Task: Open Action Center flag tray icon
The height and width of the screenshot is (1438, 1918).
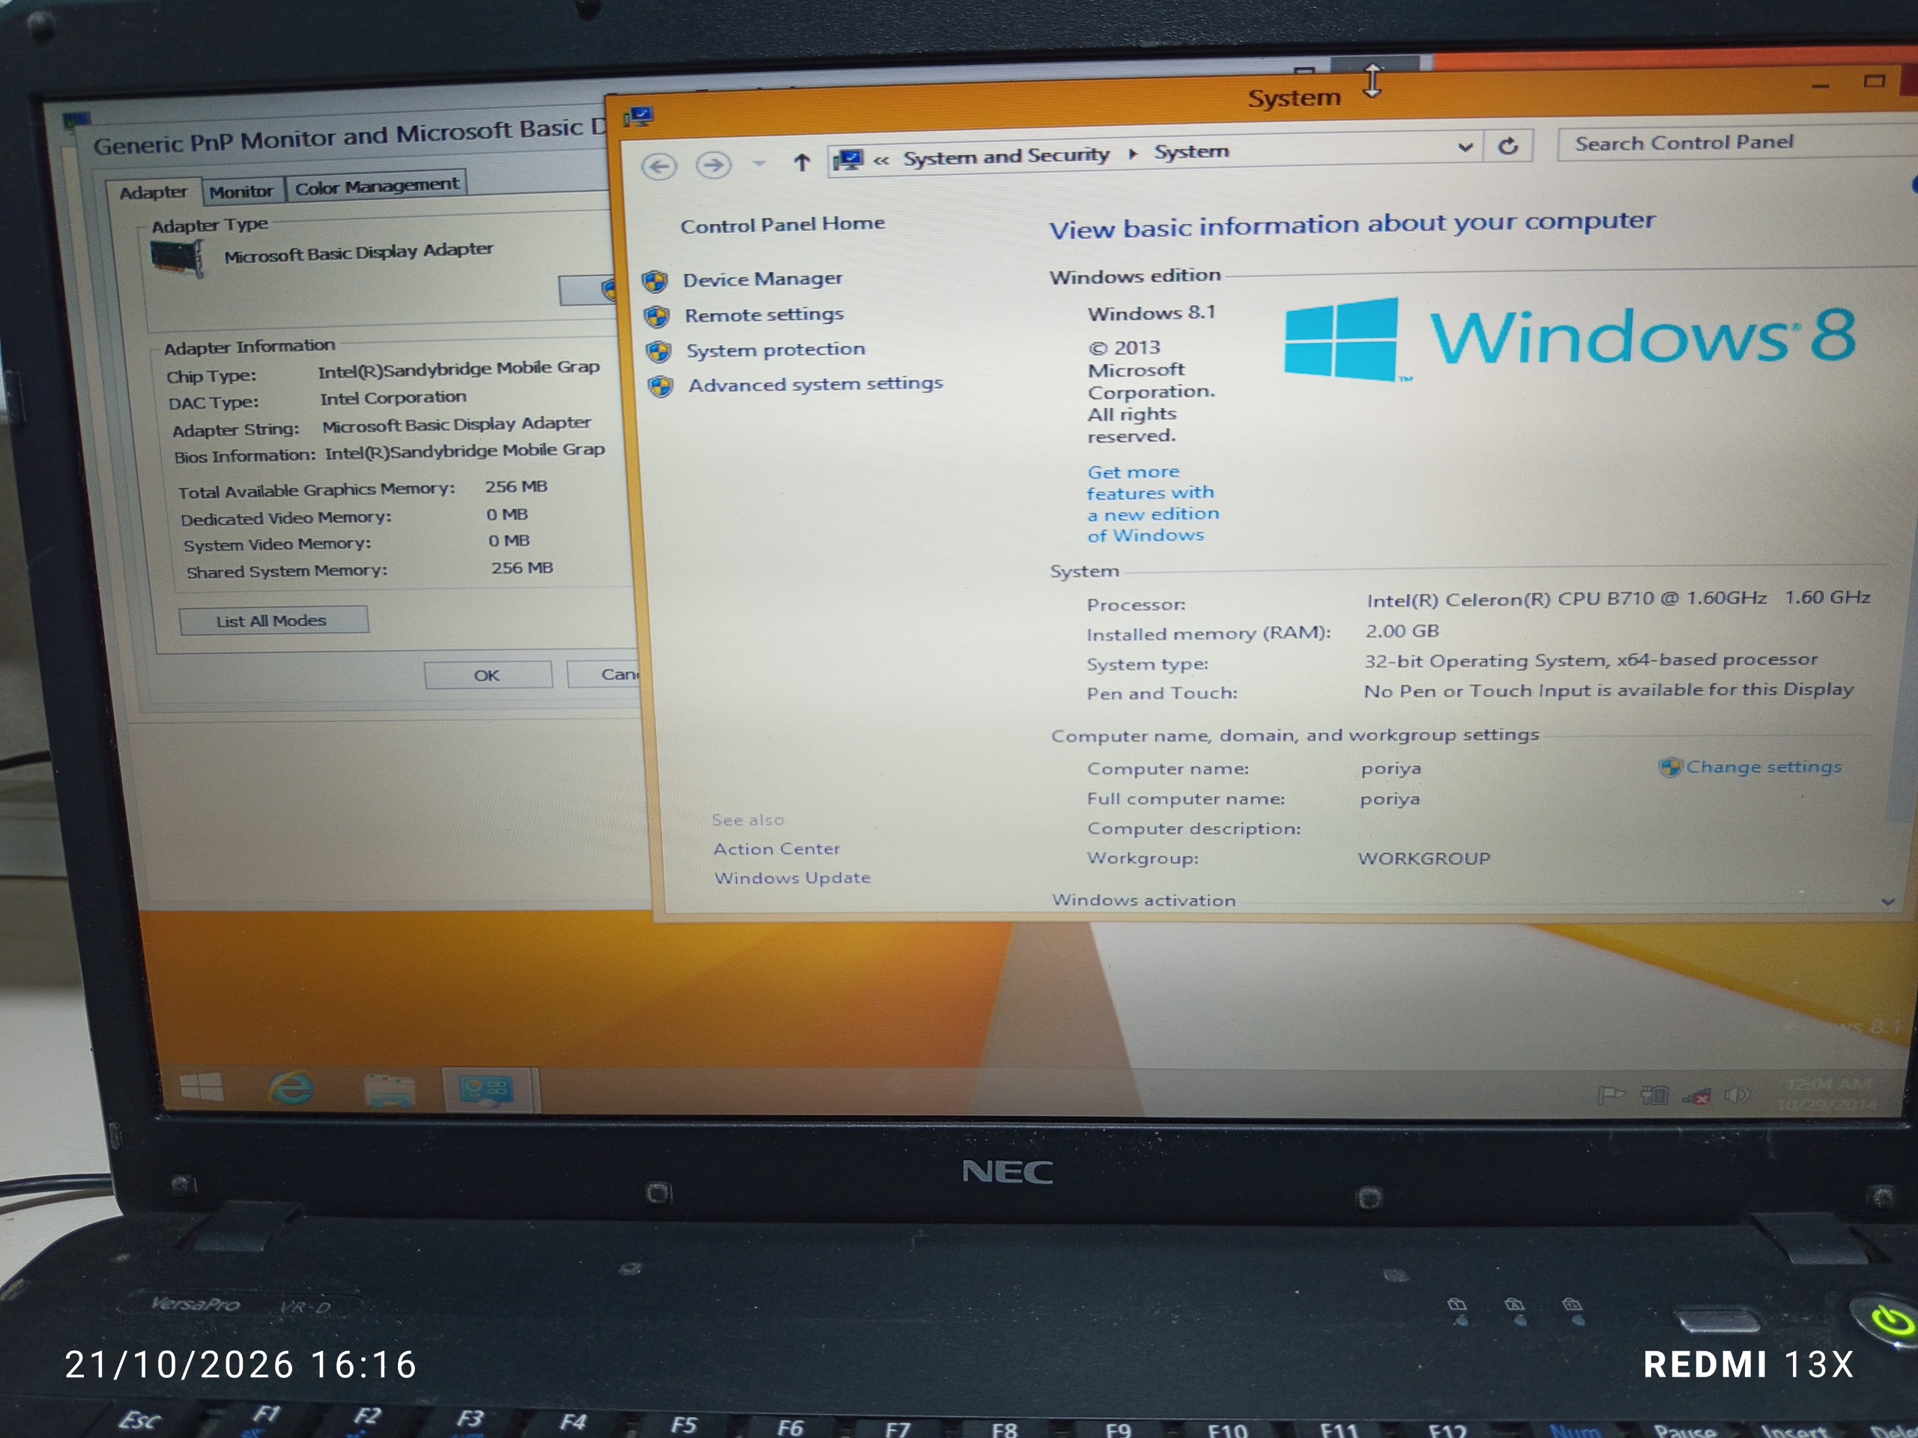Action: 1610,1096
